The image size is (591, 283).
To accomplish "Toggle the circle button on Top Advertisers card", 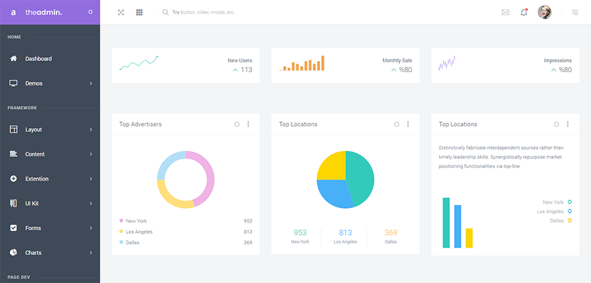I will point(236,124).
